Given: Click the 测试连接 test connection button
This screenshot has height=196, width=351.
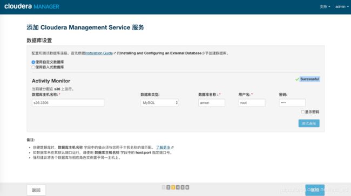Looking at the screenshot, I should click(x=309, y=123).
